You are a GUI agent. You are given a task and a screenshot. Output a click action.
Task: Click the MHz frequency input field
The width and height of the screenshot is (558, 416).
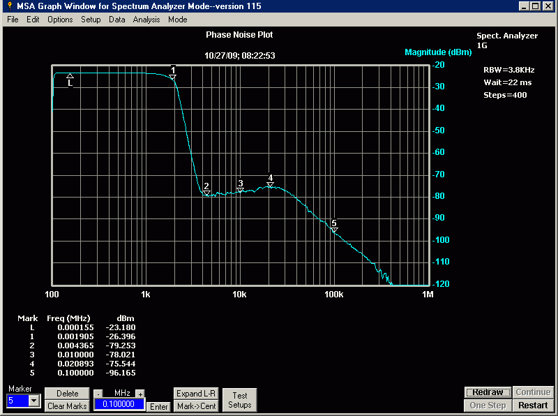click(x=119, y=404)
